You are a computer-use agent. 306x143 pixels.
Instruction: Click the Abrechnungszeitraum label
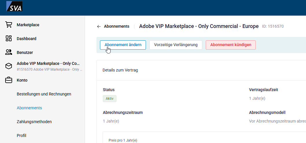(123, 113)
